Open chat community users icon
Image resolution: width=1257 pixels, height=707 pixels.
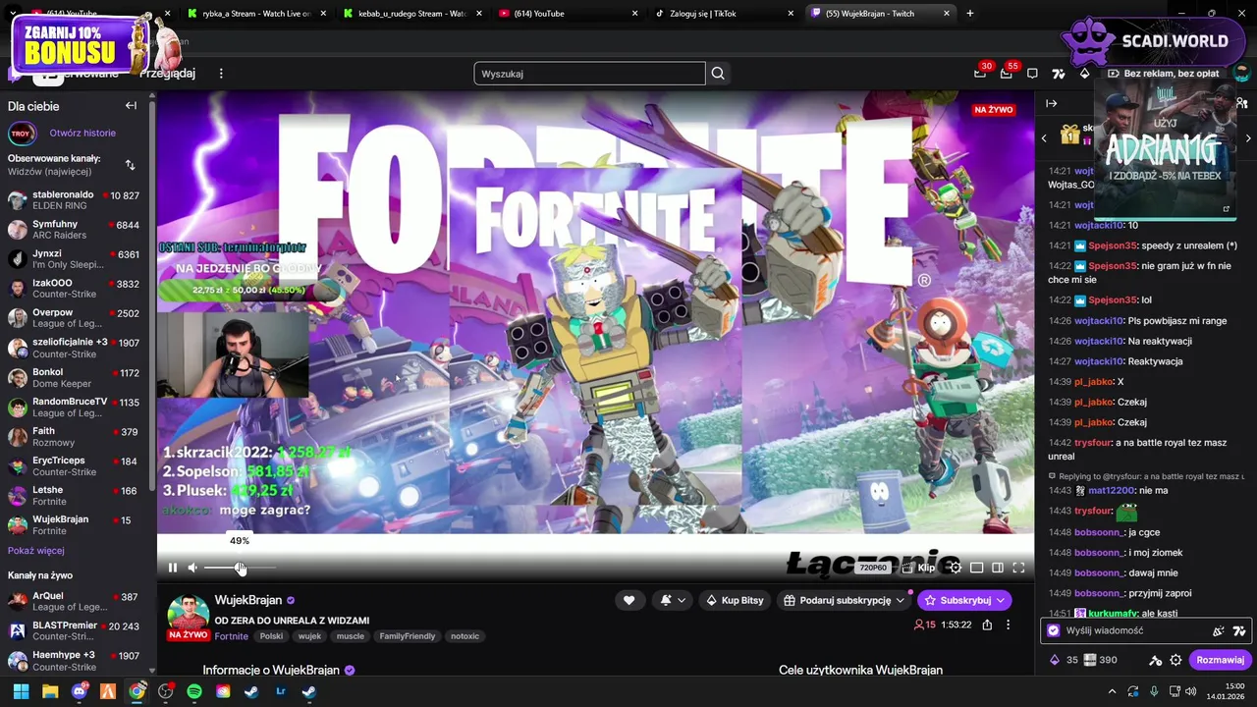click(1242, 103)
